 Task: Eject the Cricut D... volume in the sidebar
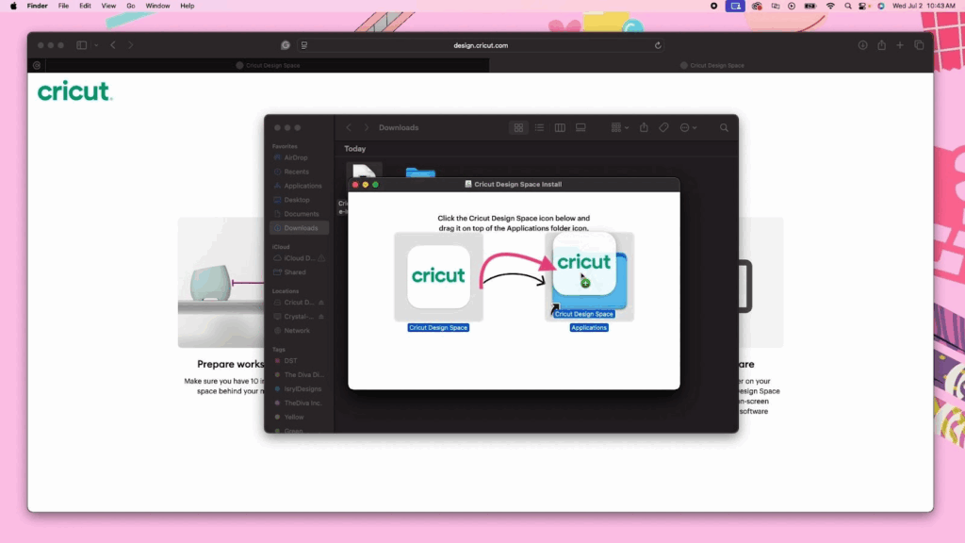pos(321,303)
